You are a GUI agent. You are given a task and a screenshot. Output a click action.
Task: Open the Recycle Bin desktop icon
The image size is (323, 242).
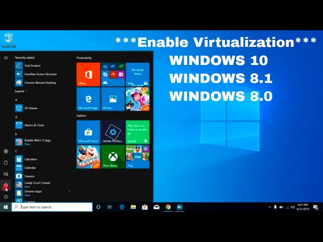pos(9,40)
